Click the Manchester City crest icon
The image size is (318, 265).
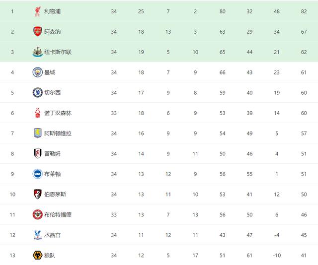tap(37, 72)
